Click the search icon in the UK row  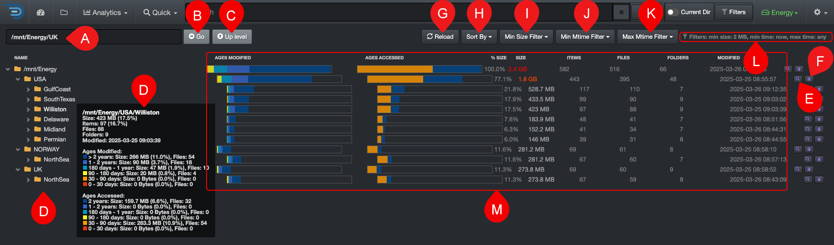tap(798, 169)
